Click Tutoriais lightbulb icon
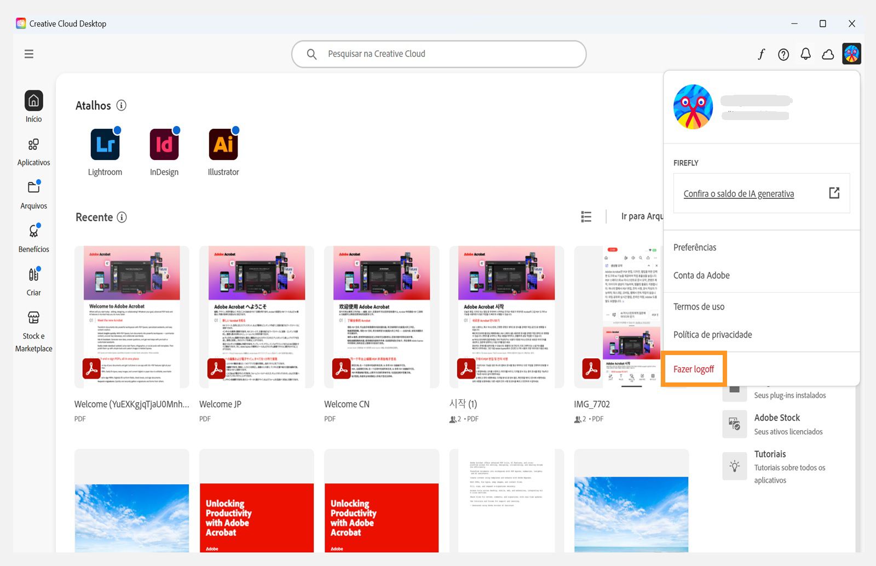This screenshot has width=876, height=566. pos(735,466)
